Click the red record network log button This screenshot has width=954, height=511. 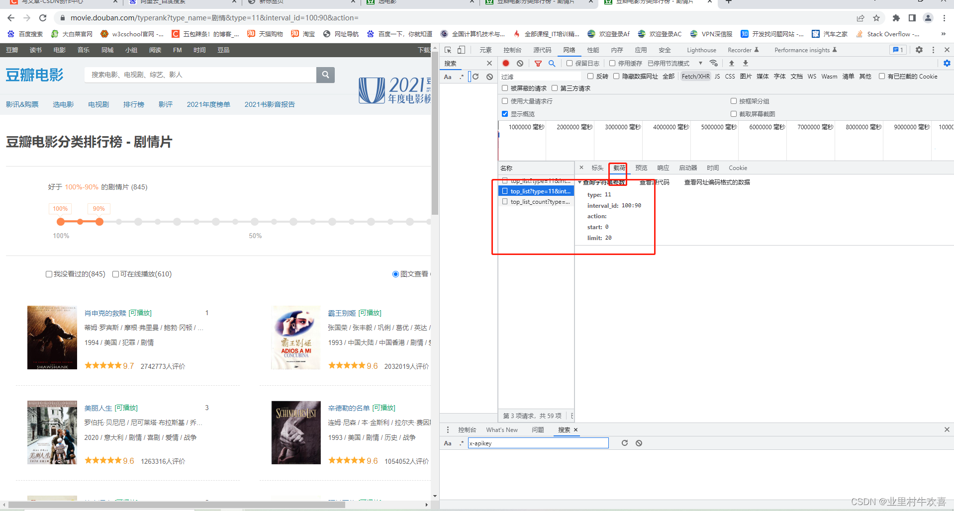pos(506,63)
